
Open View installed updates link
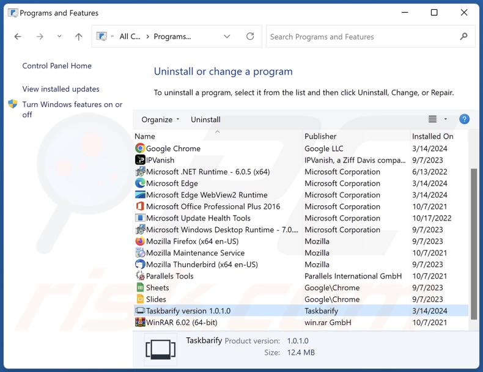click(x=61, y=89)
